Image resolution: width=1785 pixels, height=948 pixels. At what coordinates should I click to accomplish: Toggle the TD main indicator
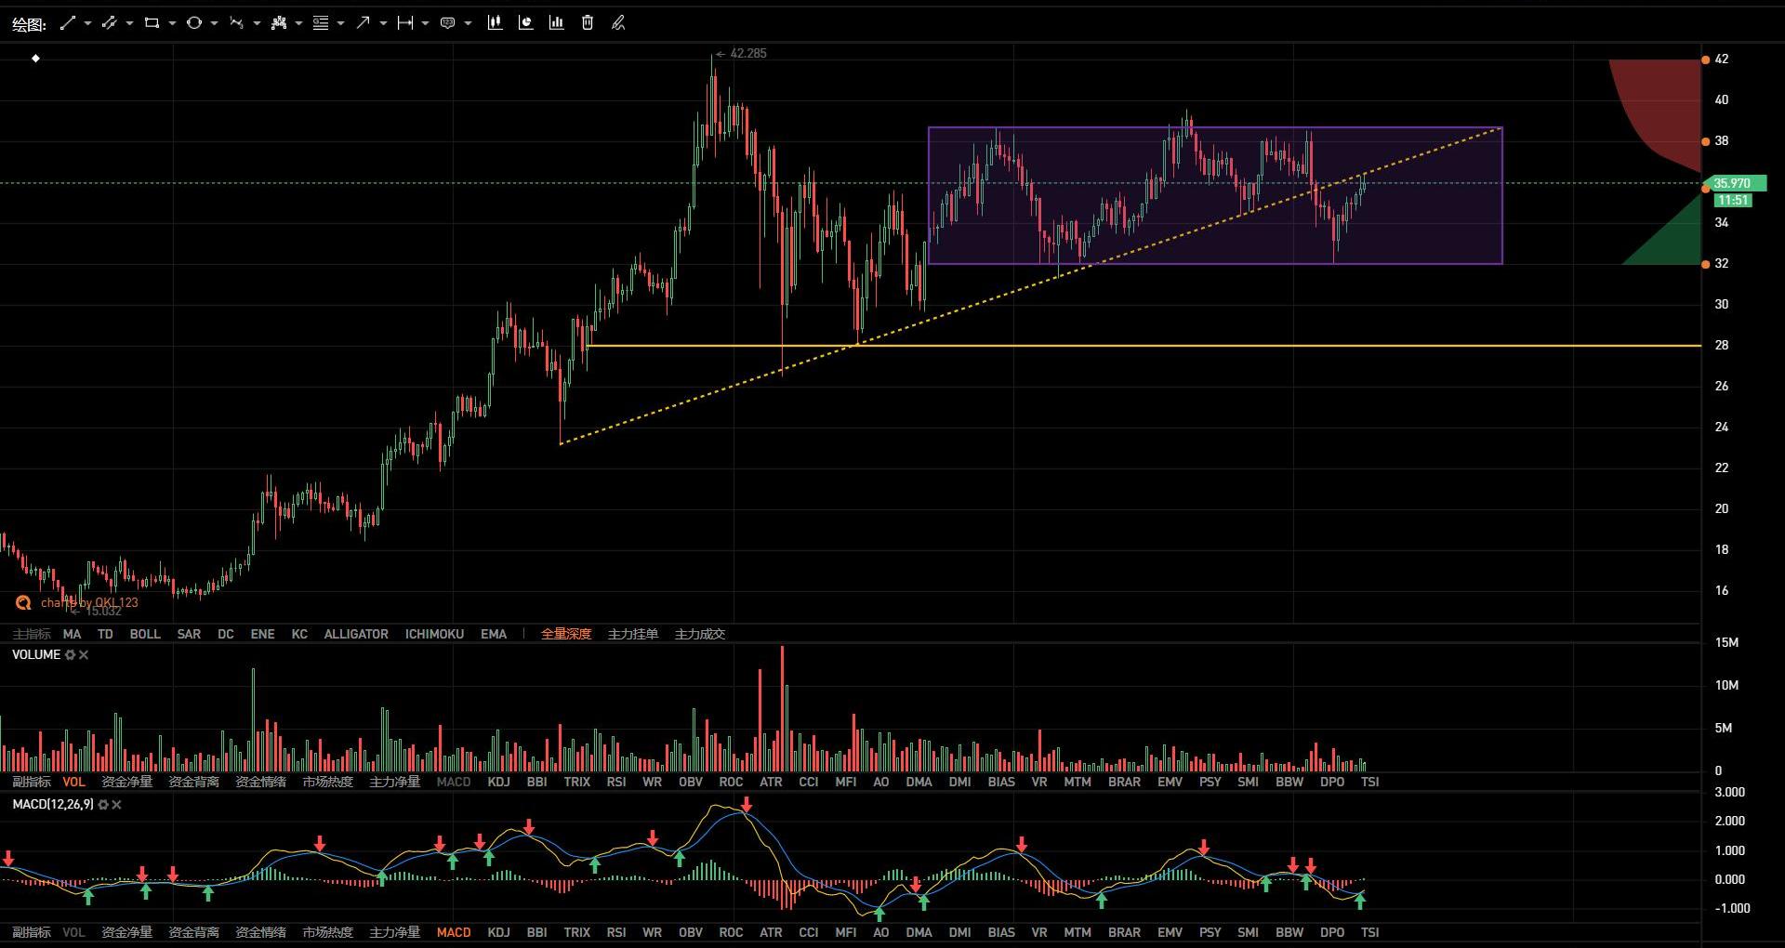(x=105, y=634)
